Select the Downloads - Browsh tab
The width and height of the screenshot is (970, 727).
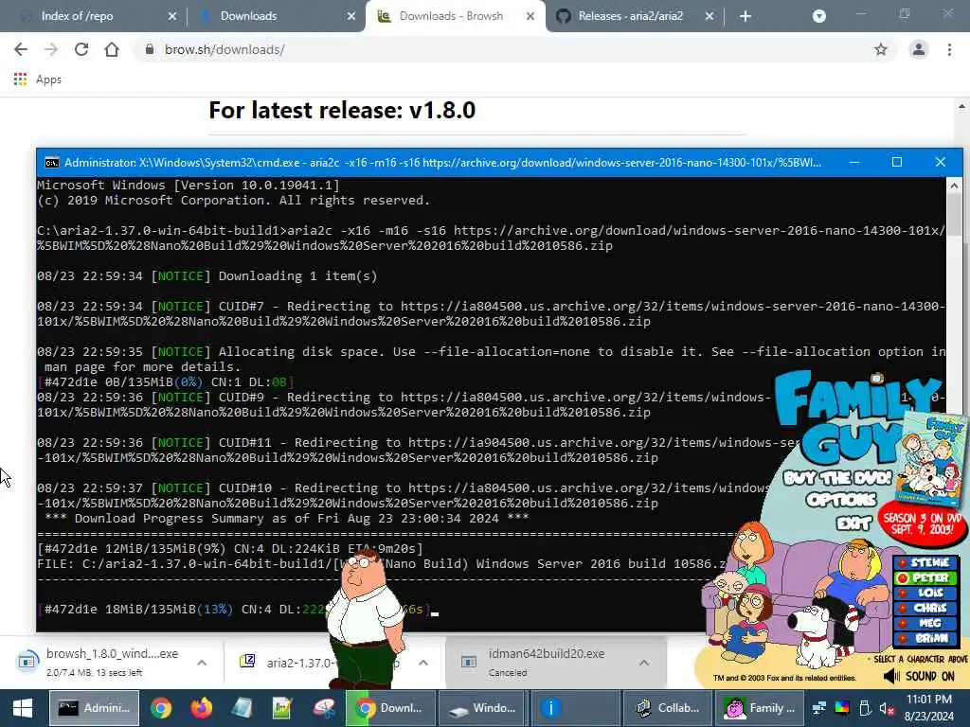(456, 16)
